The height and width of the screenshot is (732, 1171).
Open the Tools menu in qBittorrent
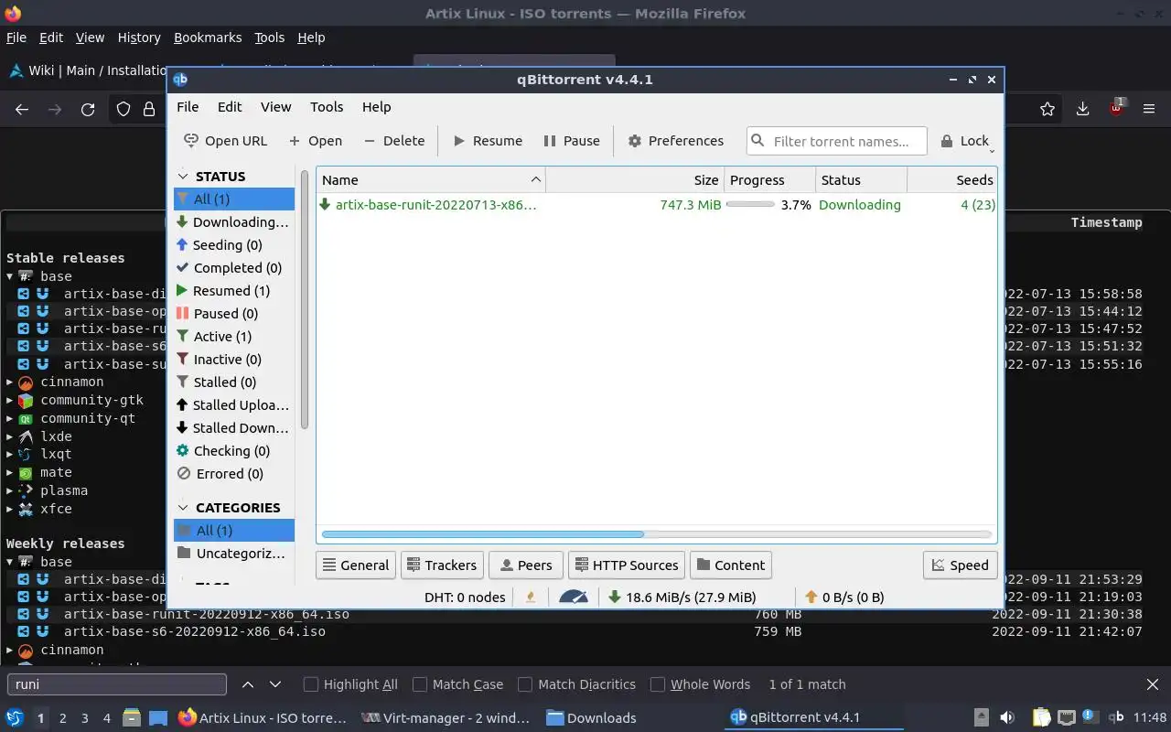pos(327,107)
